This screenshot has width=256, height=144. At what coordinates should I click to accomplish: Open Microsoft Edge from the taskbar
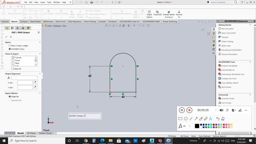click(x=102, y=140)
